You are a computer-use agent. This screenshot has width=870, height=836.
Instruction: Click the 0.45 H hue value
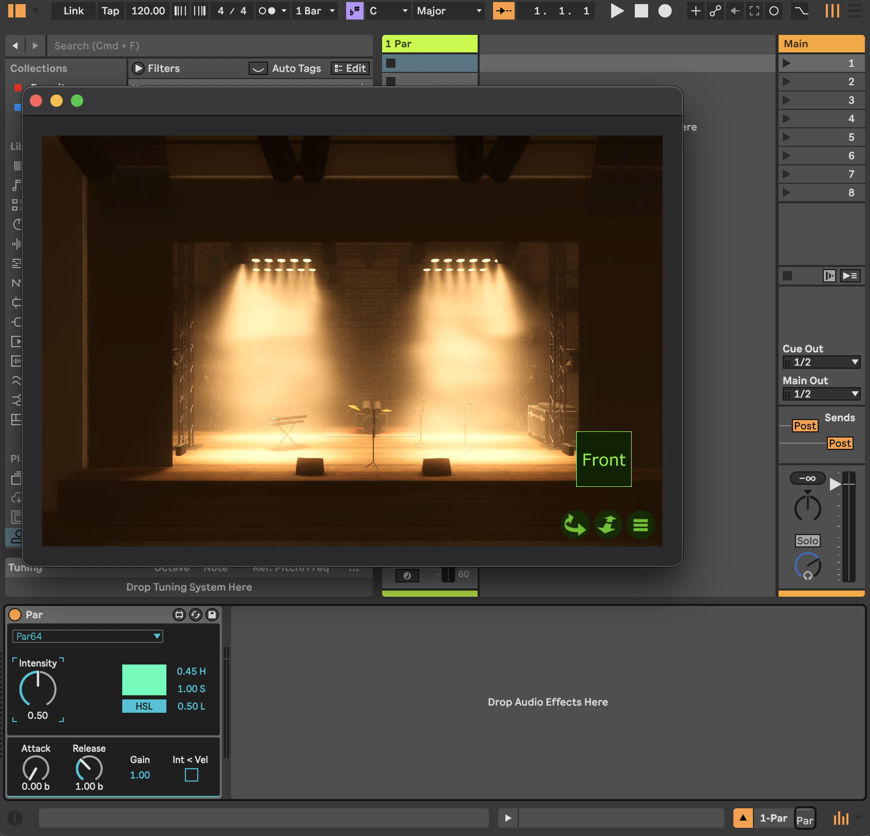pyautogui.click(x=191, y=671)
